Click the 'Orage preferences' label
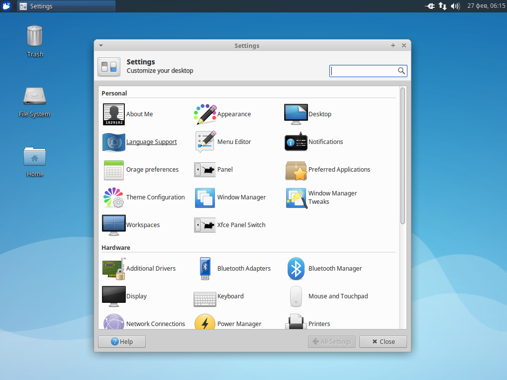507x380 pixels. click(x=152, y=169)
